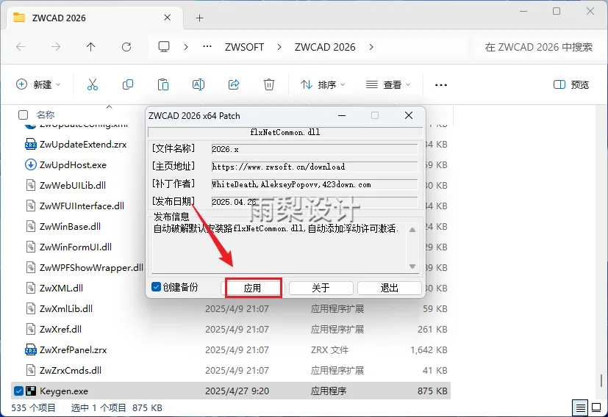Select the ZwWinBase.dll file

[x=70, y=227]
